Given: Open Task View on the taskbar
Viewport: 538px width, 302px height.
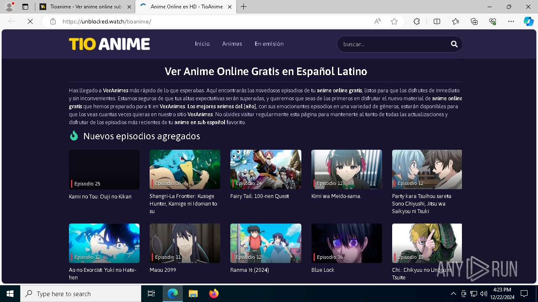Looking at the screenshot, I should (x=151, y=294).
